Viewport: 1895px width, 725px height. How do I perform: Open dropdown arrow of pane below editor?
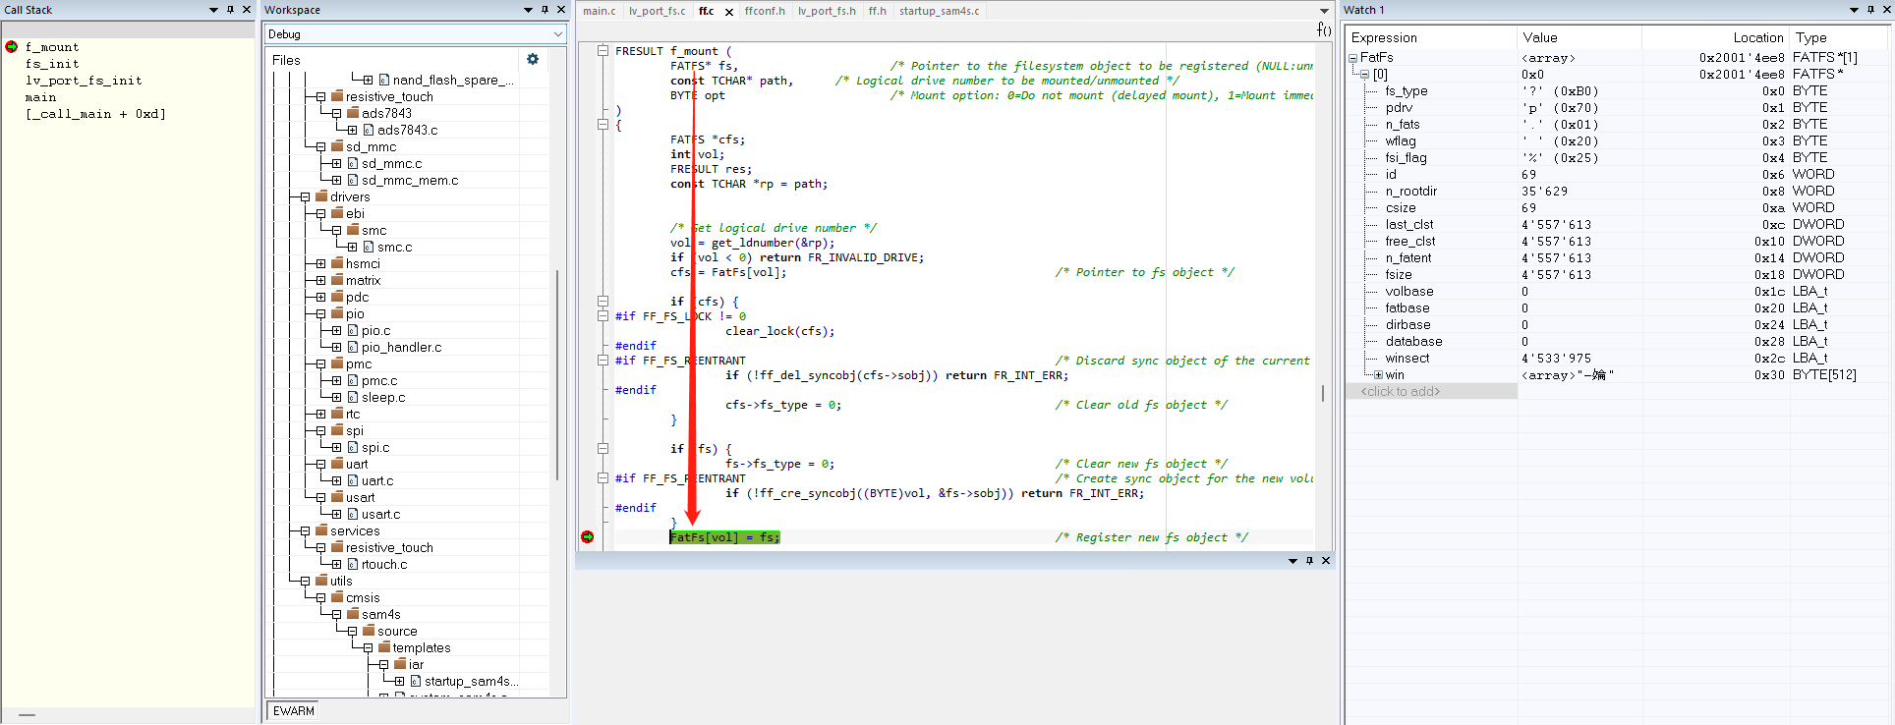(x=1292, y=561)
